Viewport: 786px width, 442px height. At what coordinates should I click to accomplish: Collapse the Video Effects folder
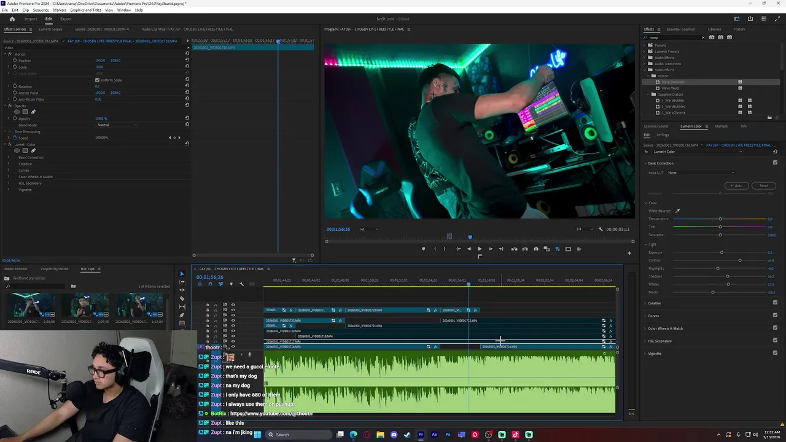tap(645, 69)
